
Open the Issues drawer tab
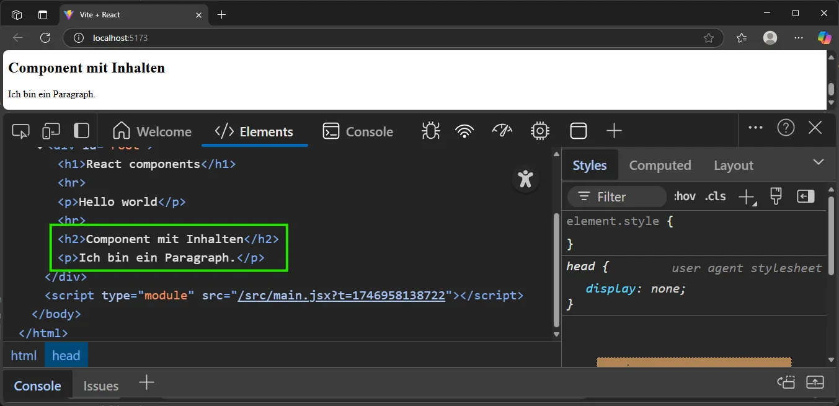click(101, 386)
